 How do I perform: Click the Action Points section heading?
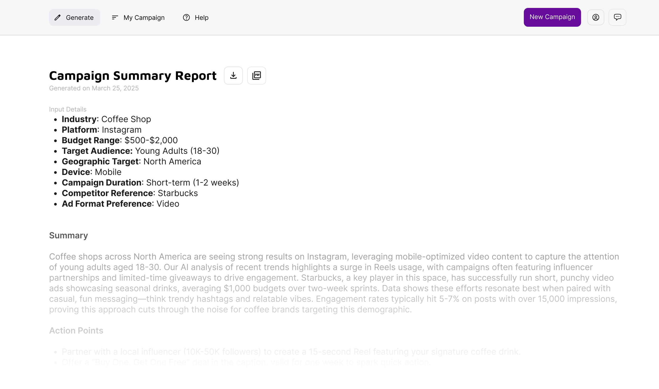pos(76,331)
